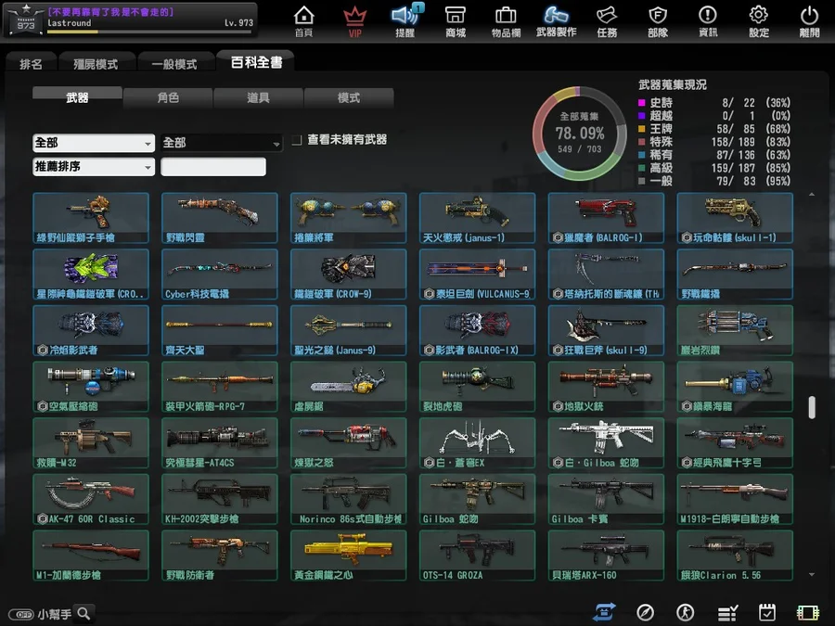The height and width of the screenshot is (626, 835).
Task: Select the 武器 sub-tab
Action: tap(77, 97)
